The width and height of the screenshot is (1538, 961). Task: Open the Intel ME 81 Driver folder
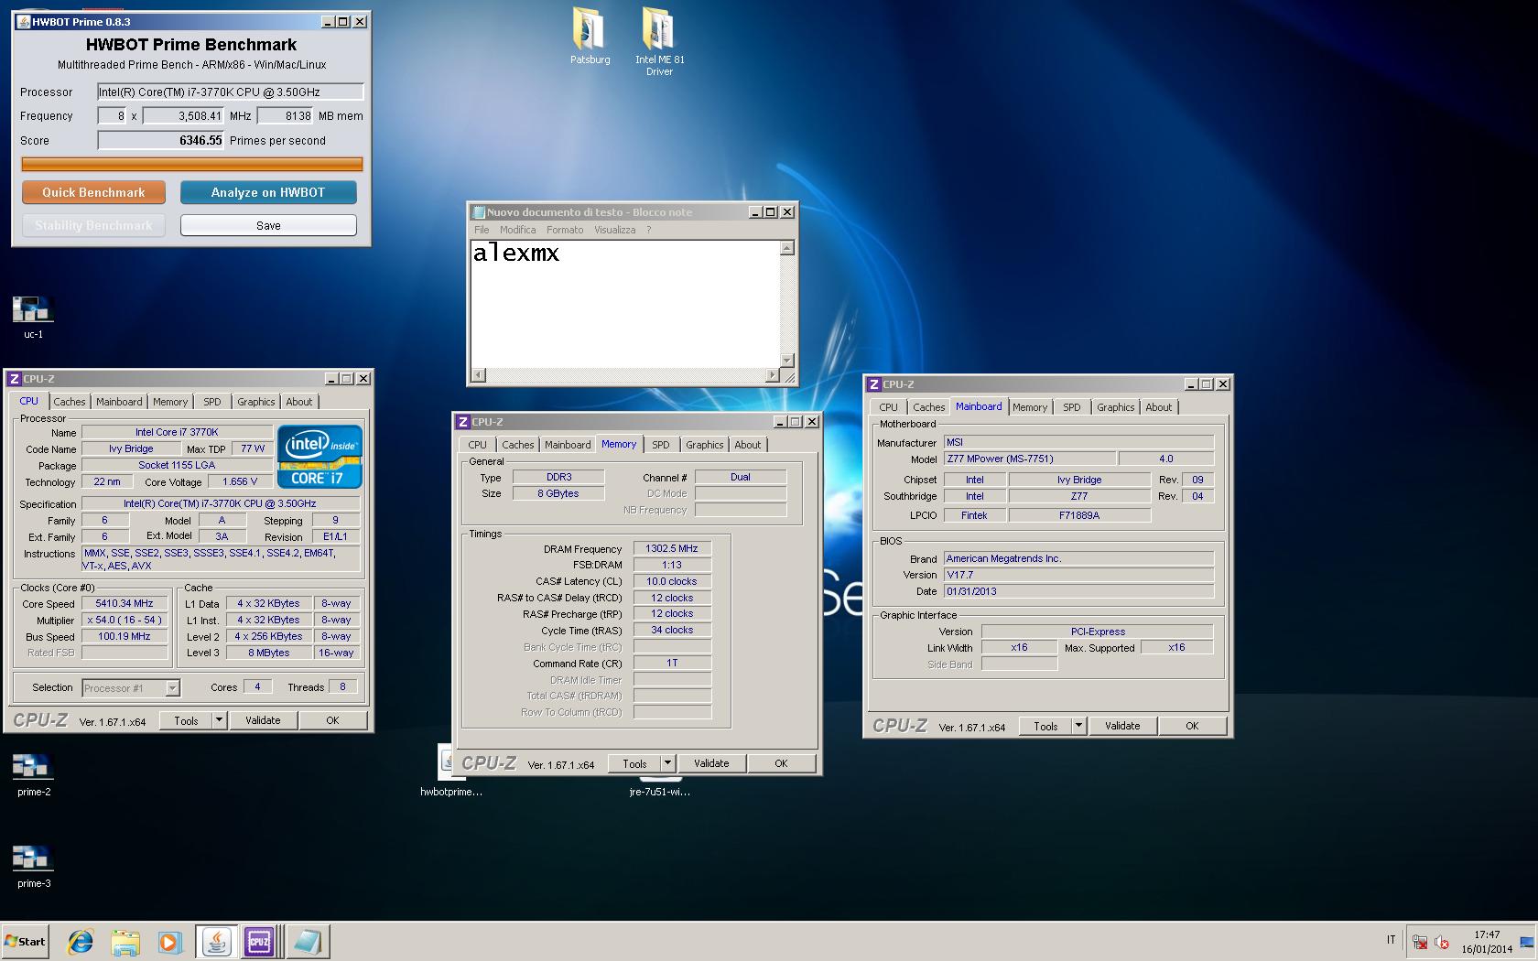[x=659, y=41]
